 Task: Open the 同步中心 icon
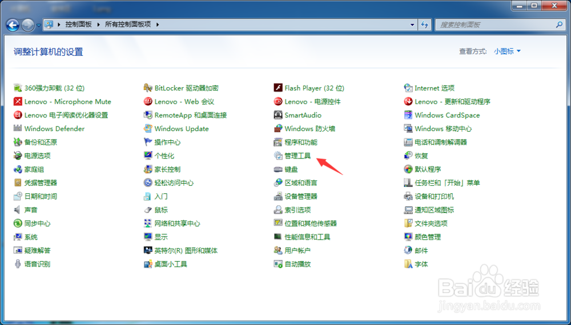click(x=18, y=224)
